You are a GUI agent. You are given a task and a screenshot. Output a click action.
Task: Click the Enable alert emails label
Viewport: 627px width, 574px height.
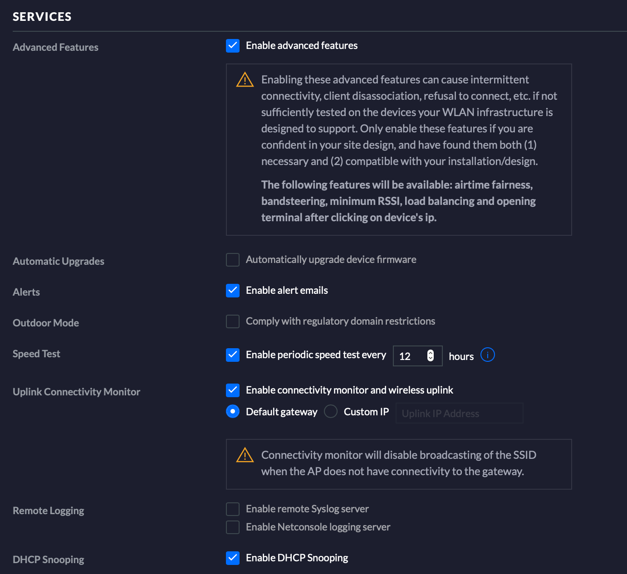(x=287, y=291)
